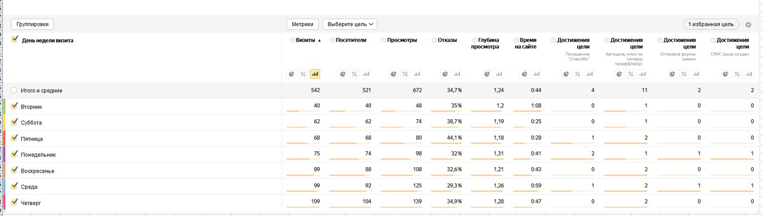Click the purple color marker for Понедельник
The height and width of the screenshot is (216, 763).
[4, 154]
